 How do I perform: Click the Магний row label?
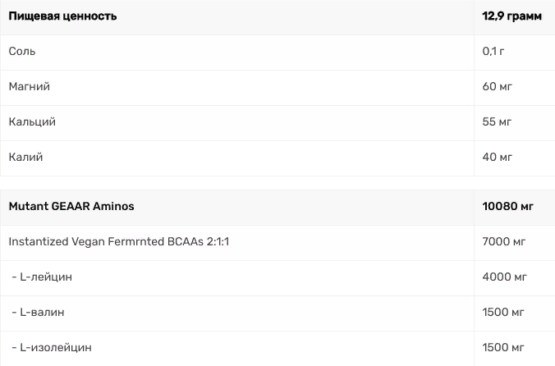(30, 87)
